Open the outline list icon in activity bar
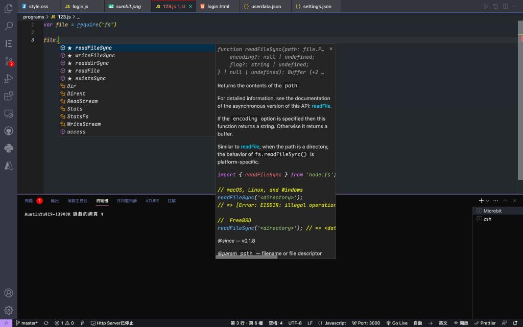Image resolution: width=523 pixels, height=327 pixels. (x=9, y=43)
